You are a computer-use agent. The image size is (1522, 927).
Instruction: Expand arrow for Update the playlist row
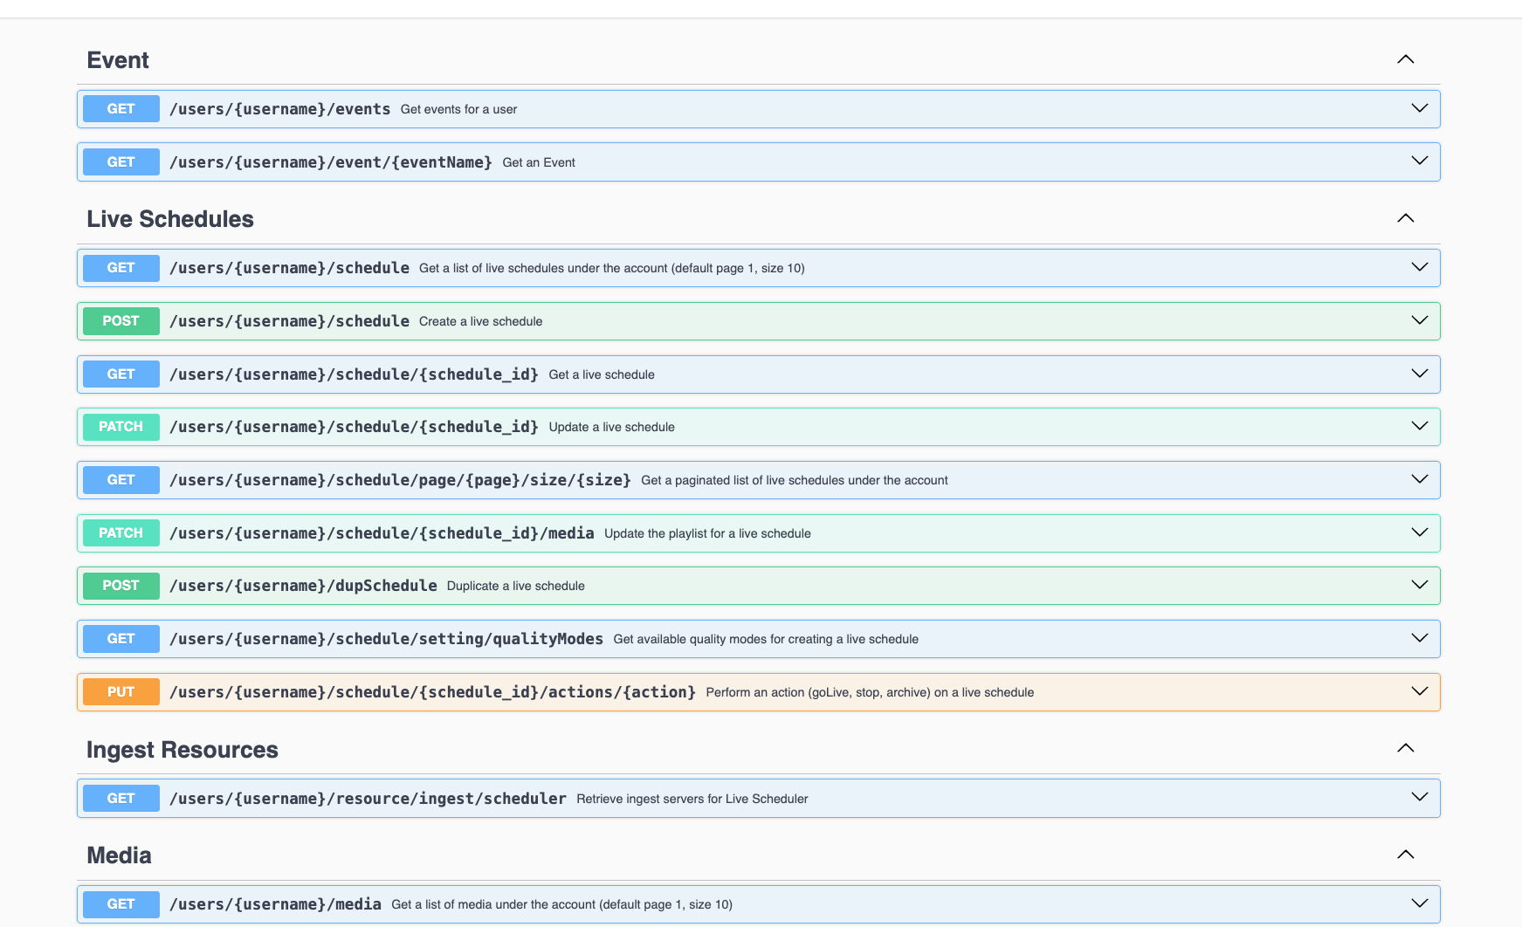[1419, 532]
